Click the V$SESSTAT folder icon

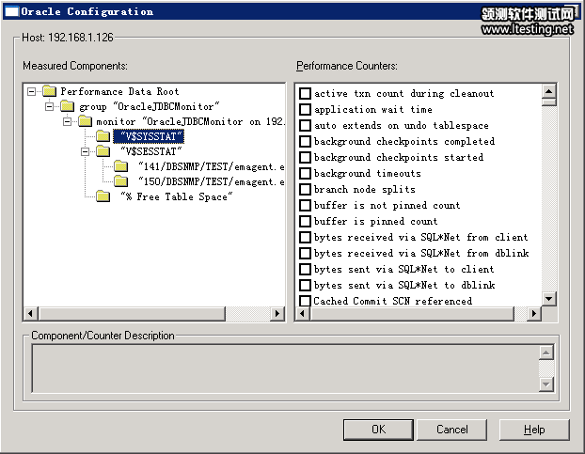click(x=103, y=151)
